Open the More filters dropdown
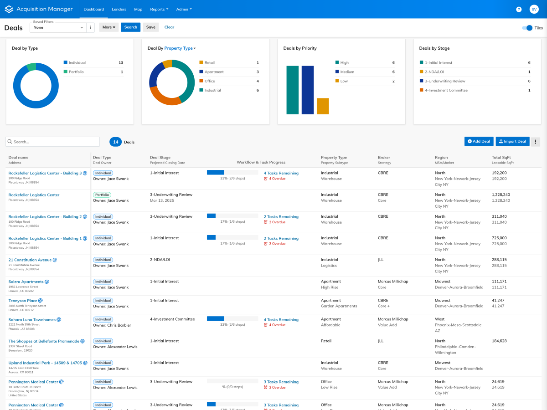Viewport: 547px width, 410px height. tap(108, 27)
